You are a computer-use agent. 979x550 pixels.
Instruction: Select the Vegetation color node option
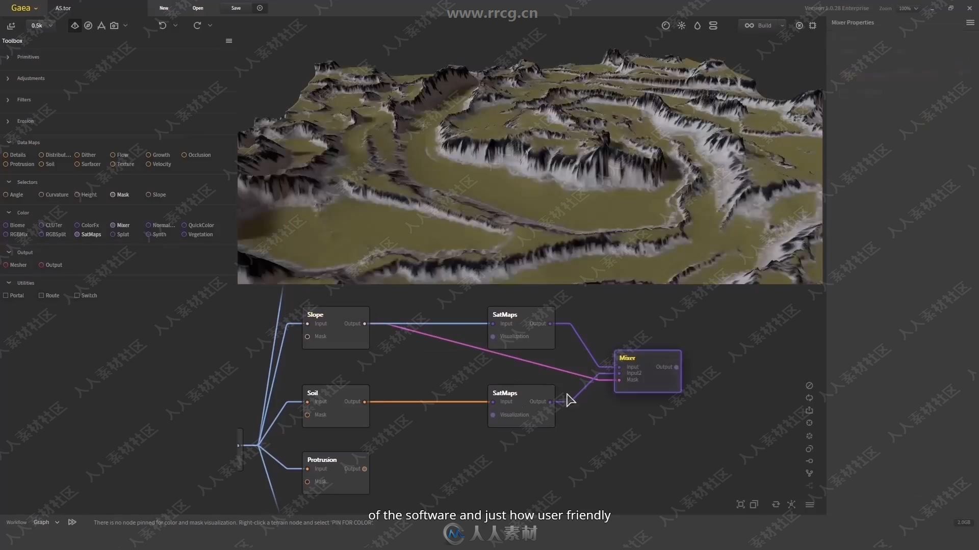[x=197, y=234]
